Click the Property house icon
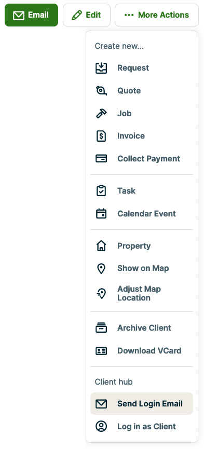 (x=101, y=246)
